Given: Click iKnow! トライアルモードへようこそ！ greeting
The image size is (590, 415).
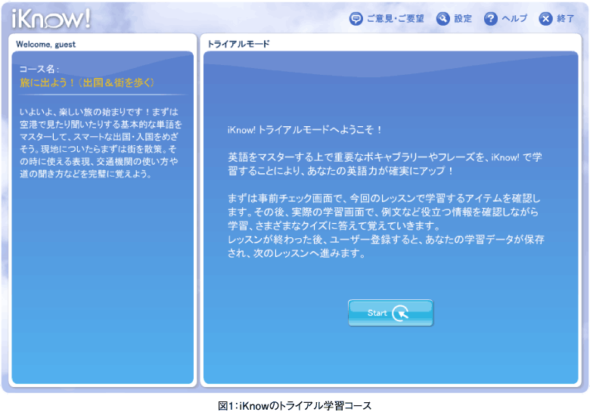Looking at the screenshot, I should [305, 130].
